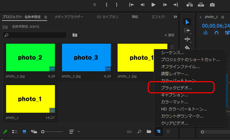Step forward one frame
This screenshot has height=140, width=230.
coord(165,5)
